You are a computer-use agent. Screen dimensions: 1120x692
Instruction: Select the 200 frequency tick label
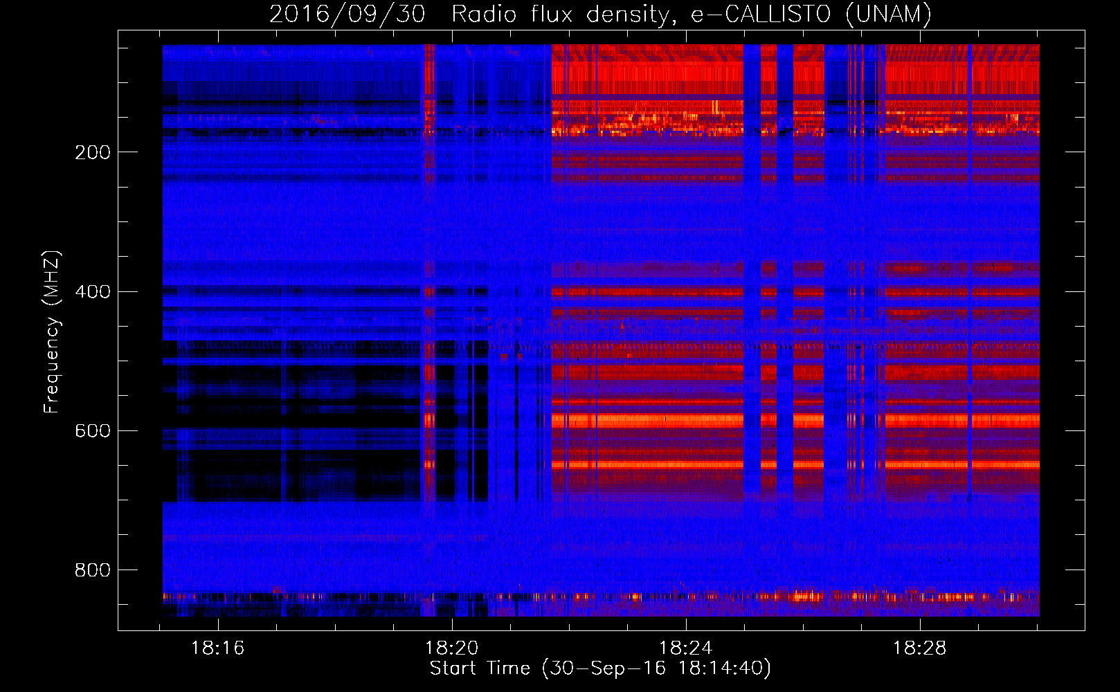click(93, 152)
